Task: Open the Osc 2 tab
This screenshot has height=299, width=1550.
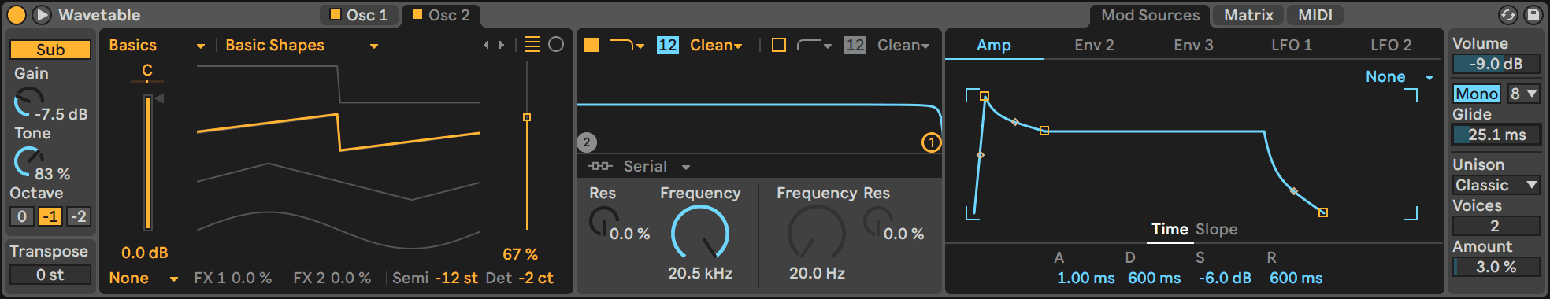Action: tap(442, 15)
